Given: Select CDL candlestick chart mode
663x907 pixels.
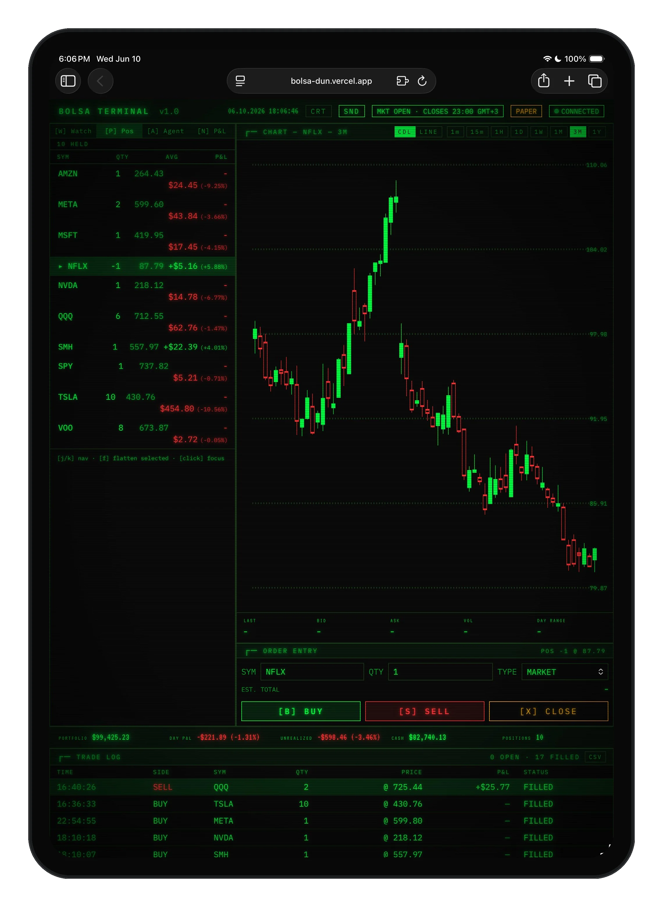Looking at the screenshot, I should 404,132.
